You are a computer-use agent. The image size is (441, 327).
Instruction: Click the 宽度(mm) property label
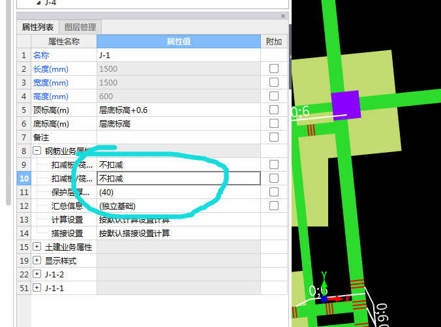[51, 83]
